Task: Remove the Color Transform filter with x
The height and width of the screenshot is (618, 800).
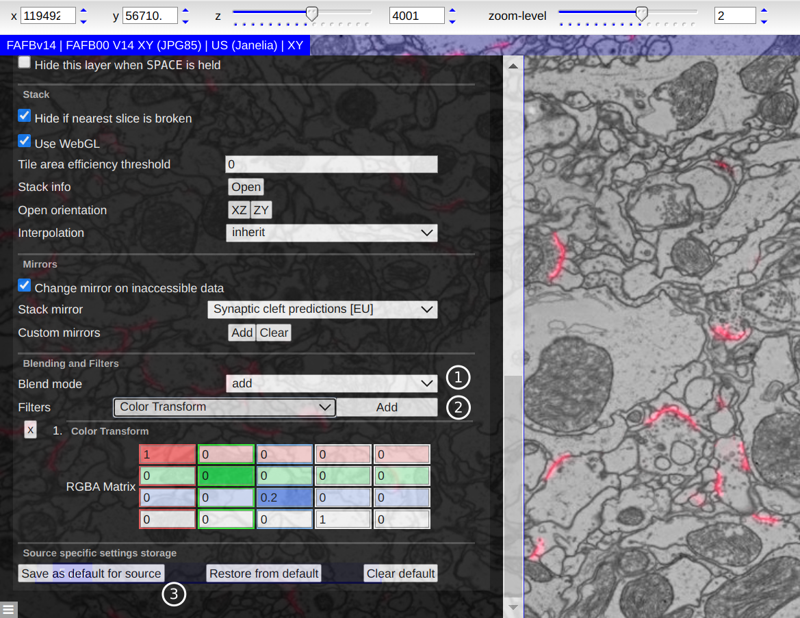Action: [30, 429]
